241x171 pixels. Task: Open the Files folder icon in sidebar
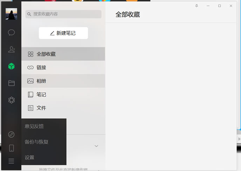11,83
